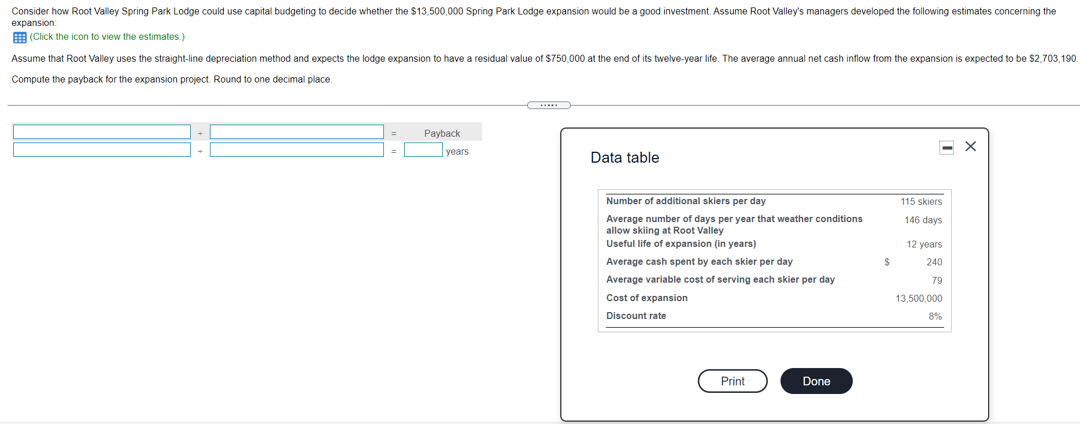The height and width of the screenshot is (424, 1080).
Task: Click the '12 years' value
Action: point(924,245)
